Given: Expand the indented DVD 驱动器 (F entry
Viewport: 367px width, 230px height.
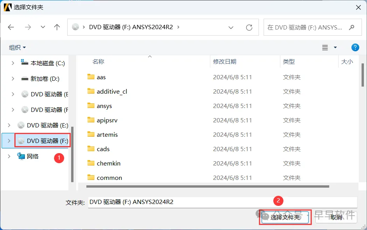Looking at the screenshot, I should (x=13, y=110).
